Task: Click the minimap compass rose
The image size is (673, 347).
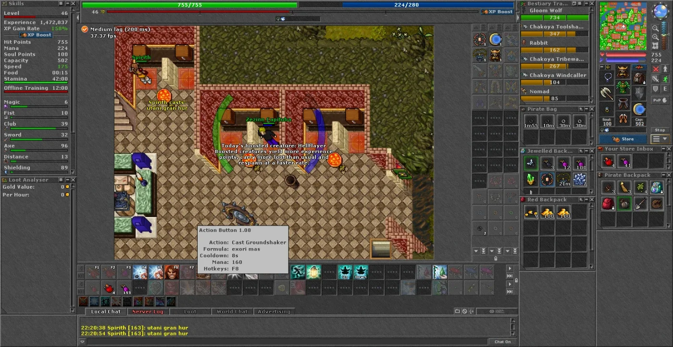Action: [x=660, y=10]
